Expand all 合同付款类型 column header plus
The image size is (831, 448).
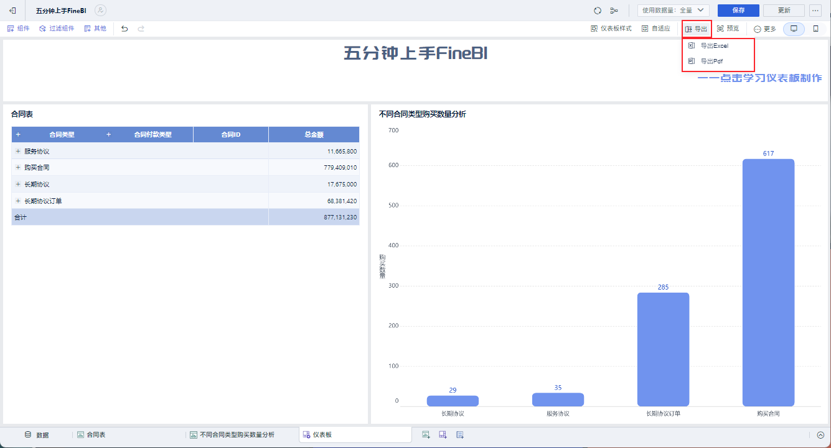(x=109, y=135)
